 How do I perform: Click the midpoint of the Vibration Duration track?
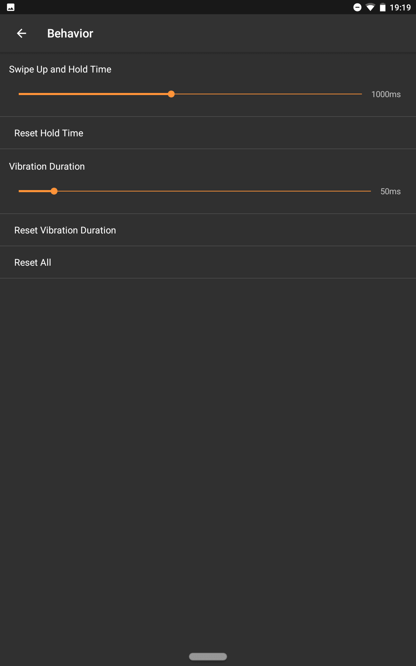(195, 191)
